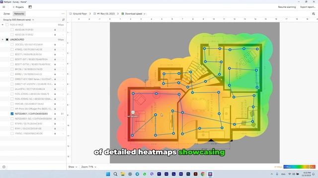Open Adobe Illustrator from taskbar

(195, 174)
